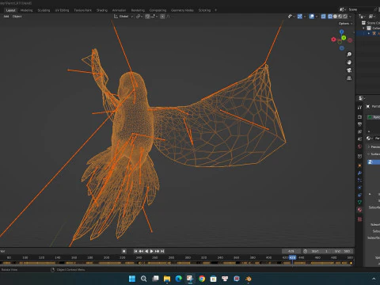Toggle X-ray mode button

(x=323, y=17)
